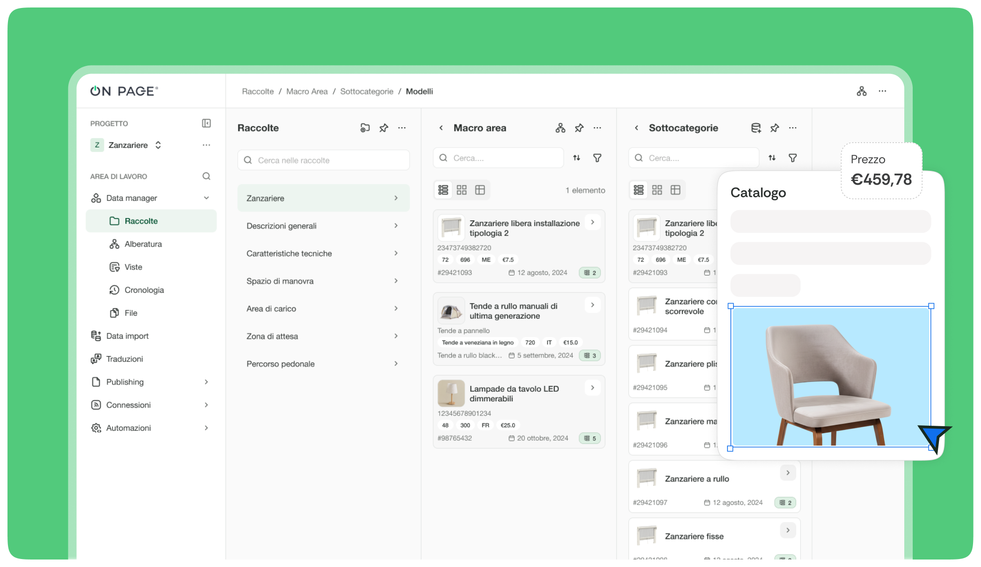
Task: Pin the Raccolte panel
Action: pyautogui.click(x=384, y=128)
